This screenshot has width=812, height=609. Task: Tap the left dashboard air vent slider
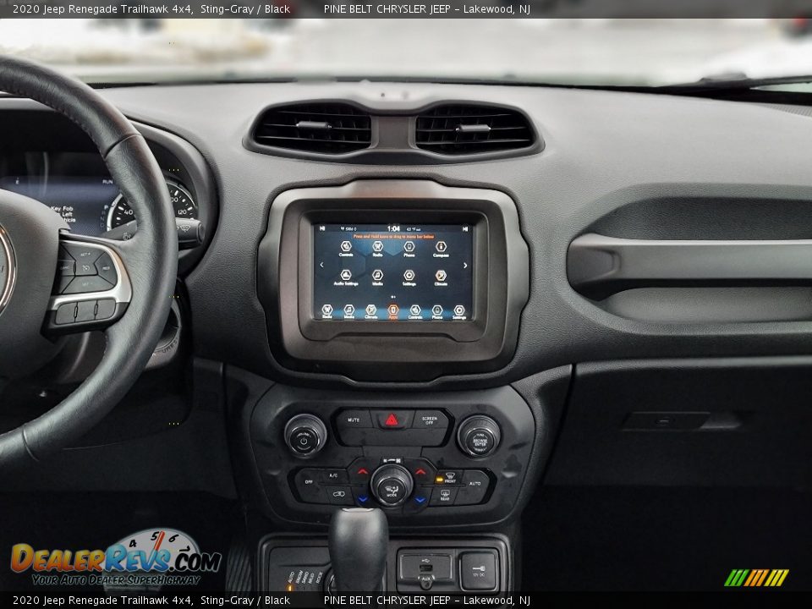coord(314,125)
